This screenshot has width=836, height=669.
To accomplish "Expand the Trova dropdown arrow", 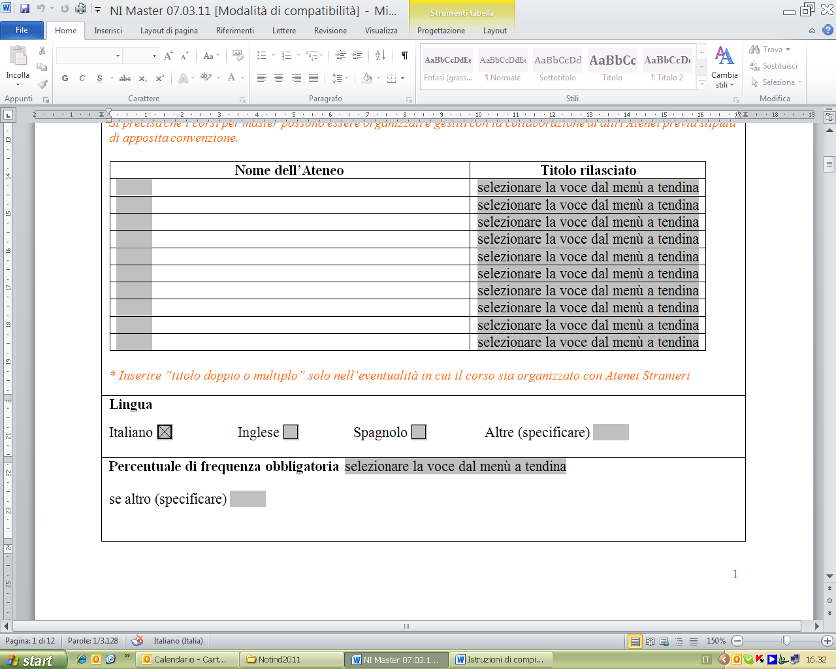I will tap(788, 50).
